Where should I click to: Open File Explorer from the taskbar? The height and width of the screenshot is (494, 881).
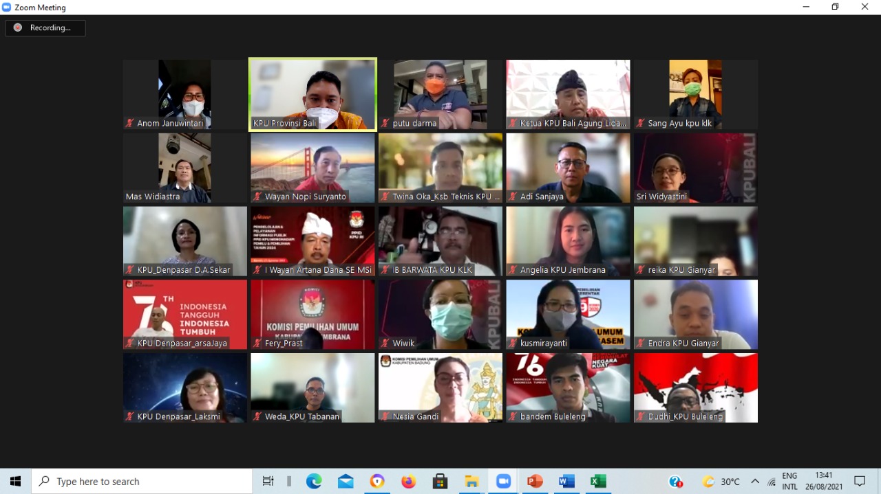tap(471, 482)
